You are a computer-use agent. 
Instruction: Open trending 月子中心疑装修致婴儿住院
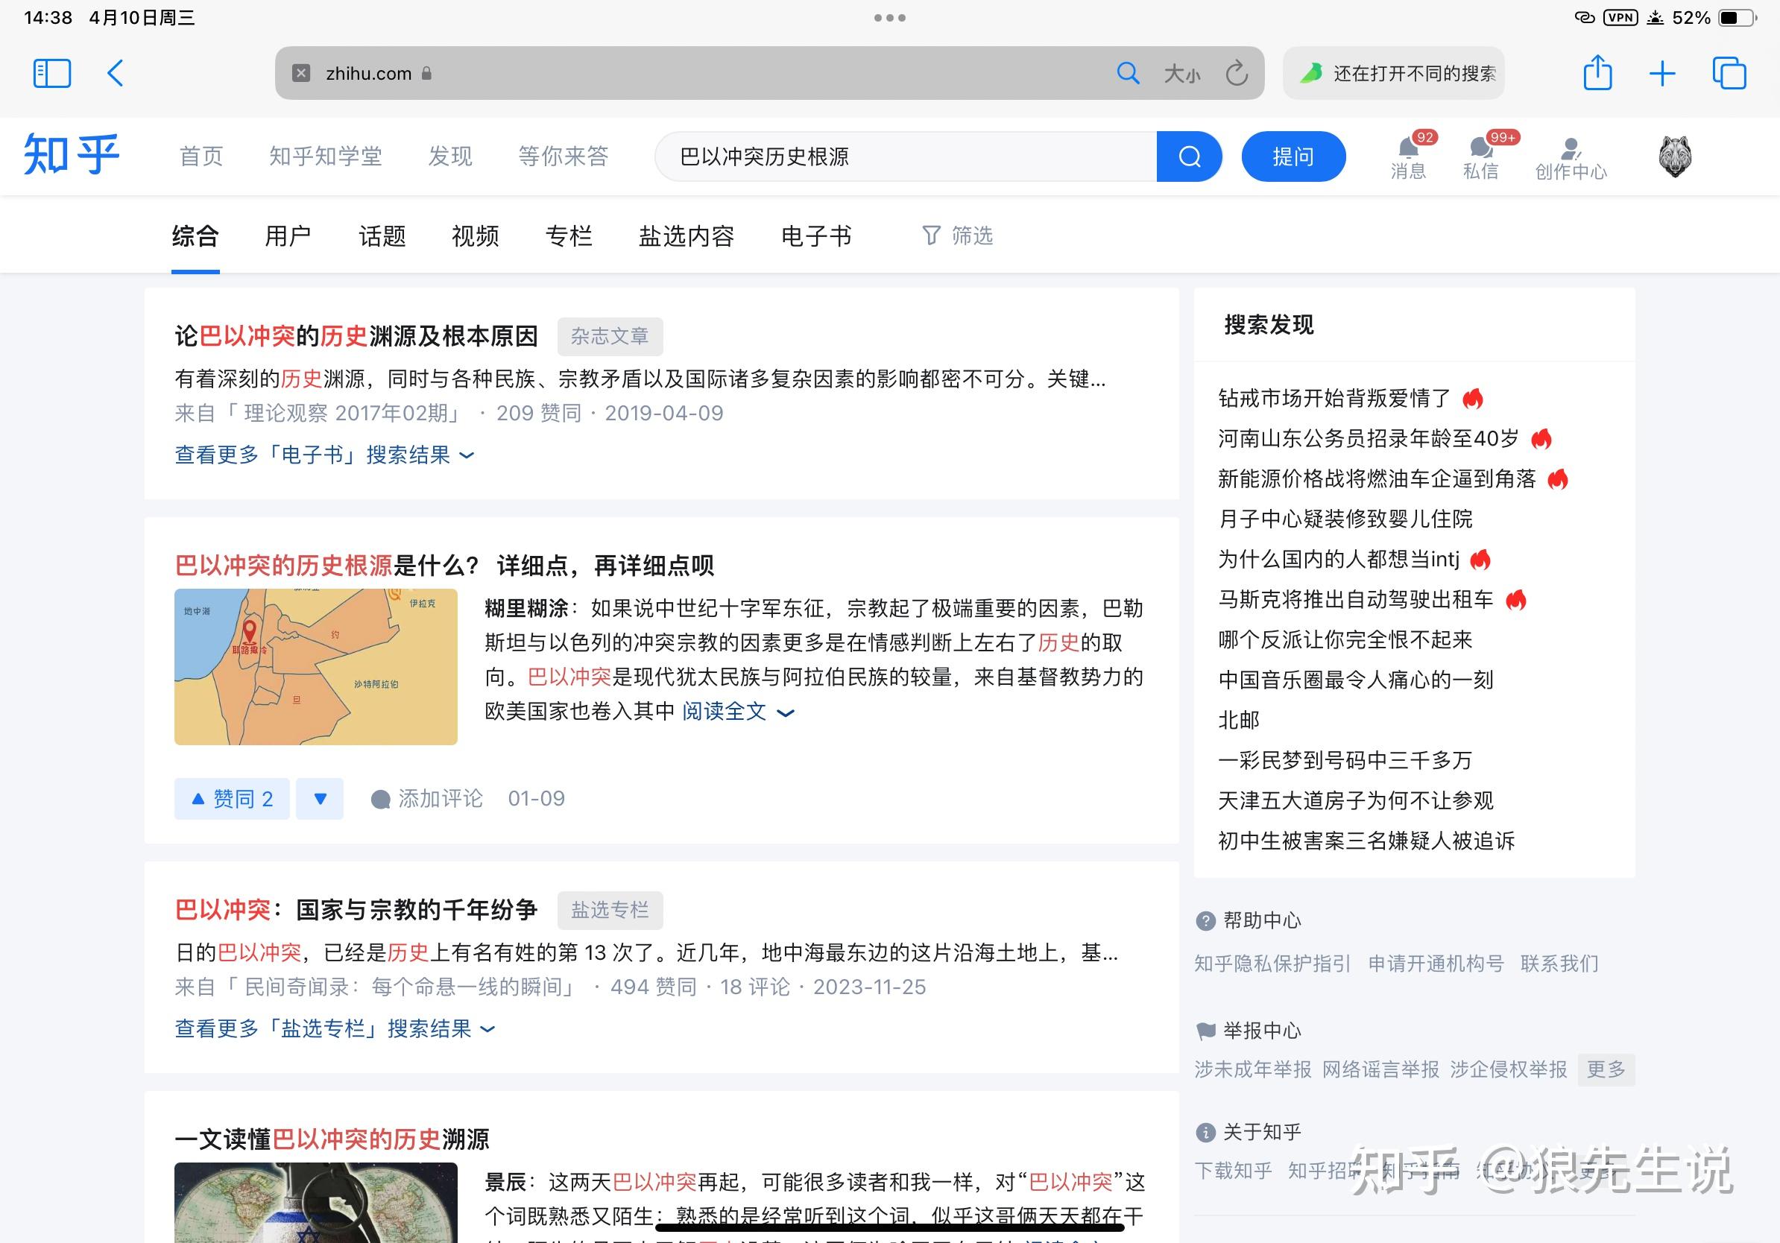1345,519
